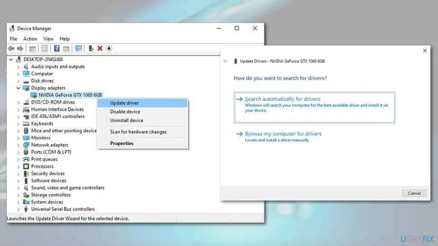Click the Display adapters category icon
The image size is (438, 246).
click(x=26, y=88)
